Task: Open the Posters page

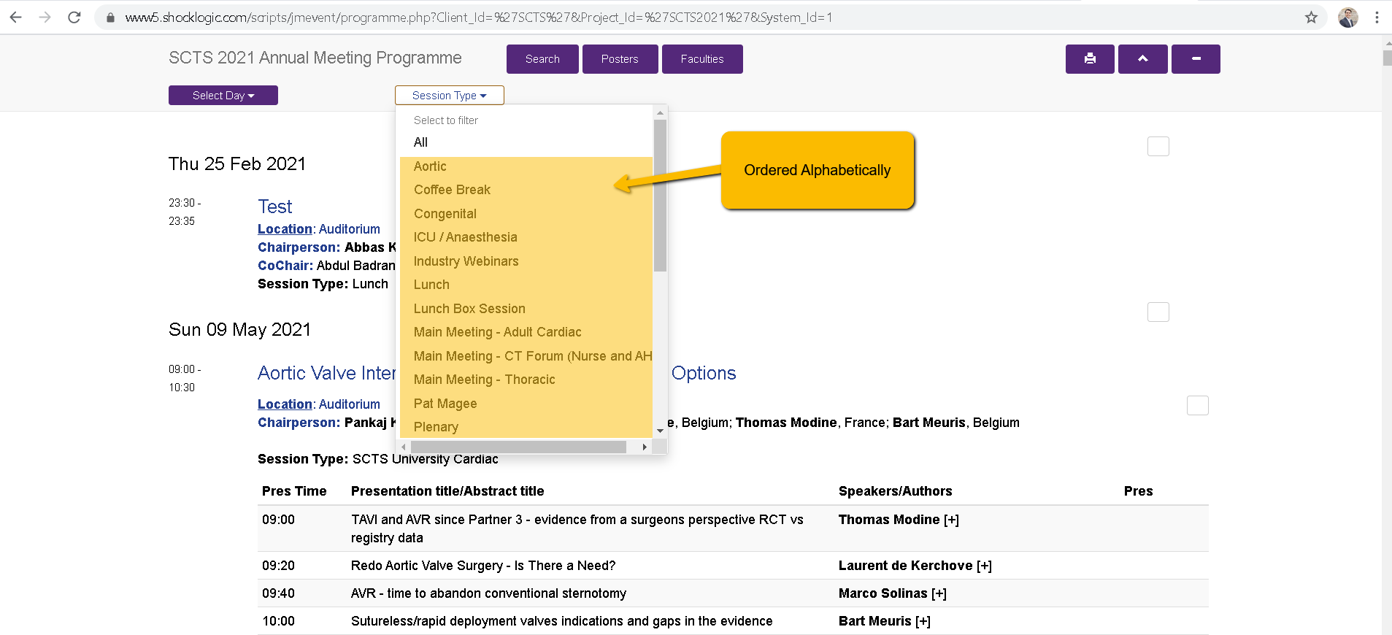Action: tap(620, 59)
